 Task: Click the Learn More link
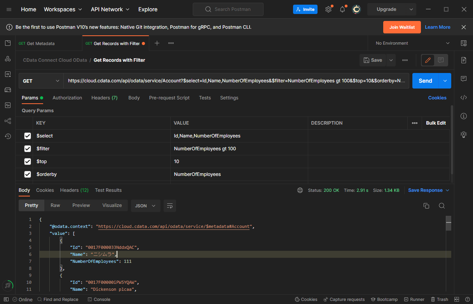click(437, 27)
